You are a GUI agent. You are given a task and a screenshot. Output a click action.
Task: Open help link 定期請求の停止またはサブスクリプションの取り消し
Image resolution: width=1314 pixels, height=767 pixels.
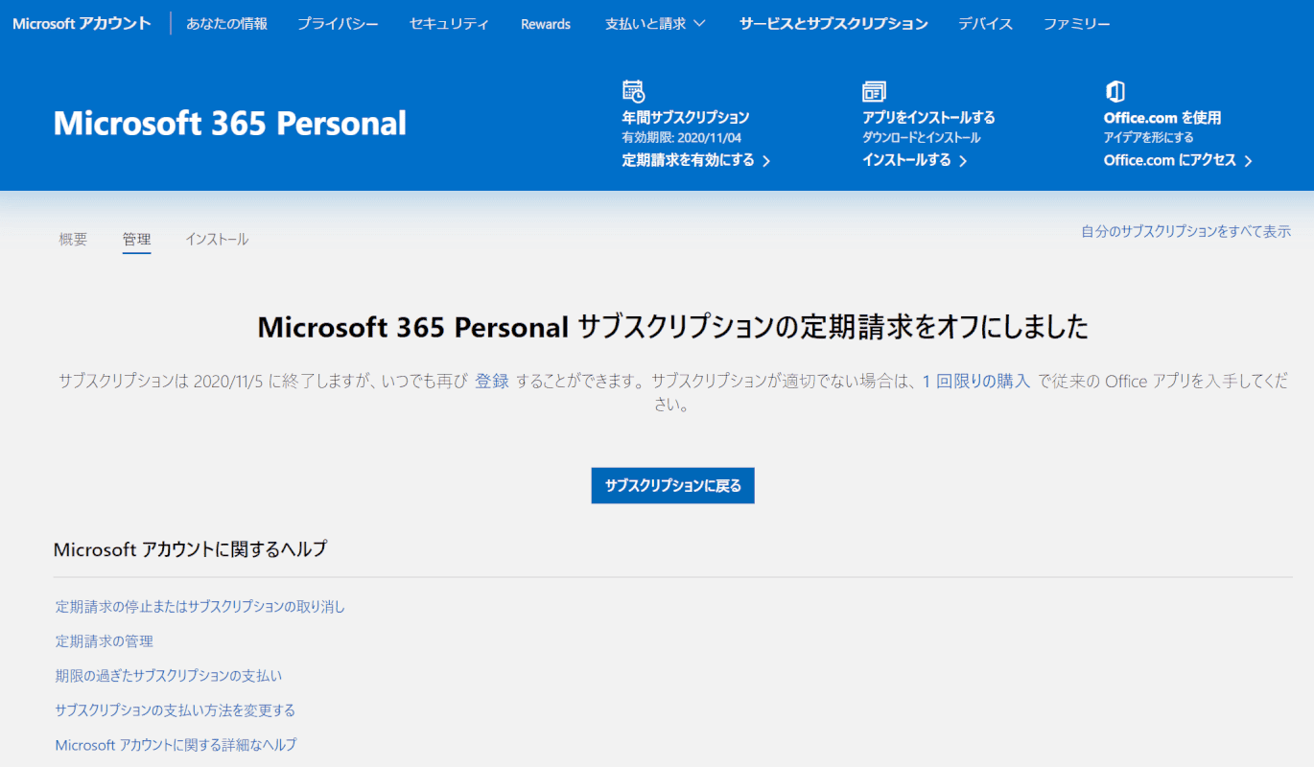[x=200, y=607]
